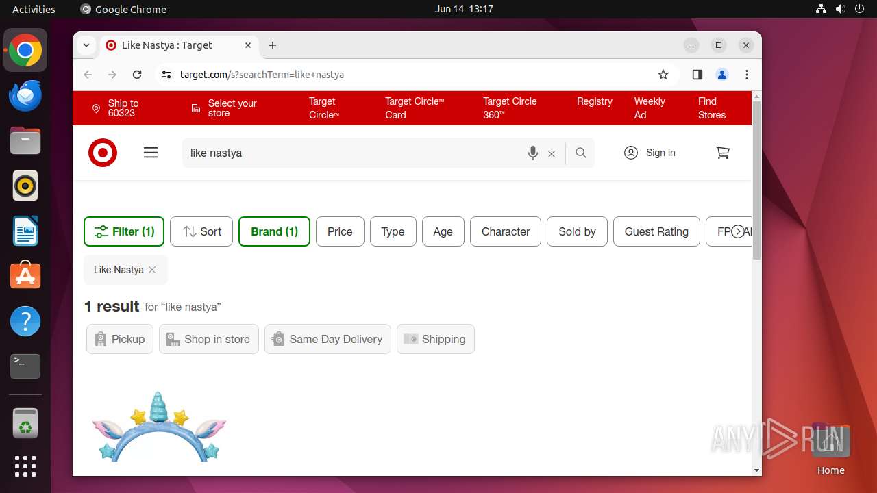Bookmark this page with star icon

click(x=663, y=75)
